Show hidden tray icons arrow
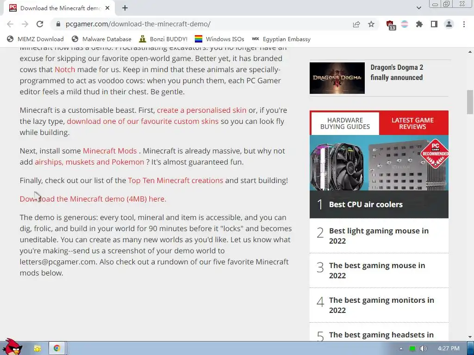 [401, 349]
